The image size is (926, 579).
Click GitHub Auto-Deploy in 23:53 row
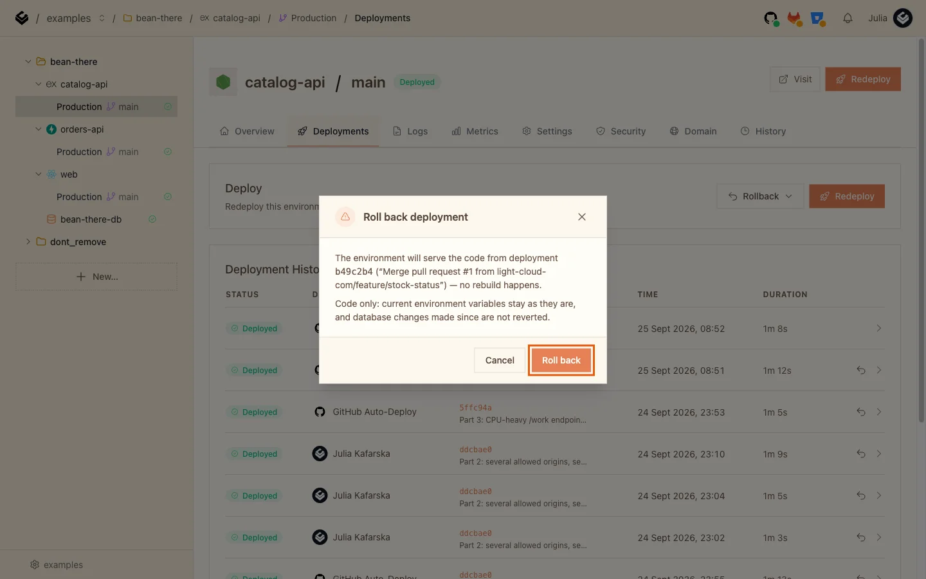click(374, 412)
